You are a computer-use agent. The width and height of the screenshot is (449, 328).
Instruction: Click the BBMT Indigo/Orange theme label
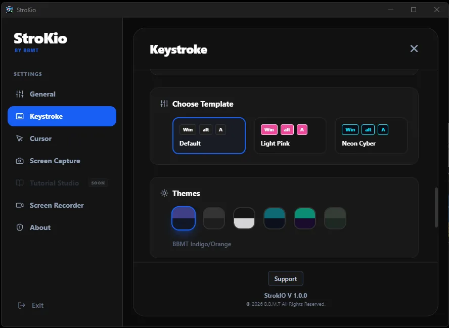(202, 244)
